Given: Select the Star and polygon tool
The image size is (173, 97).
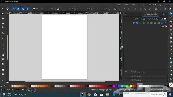Looking at the screenshot, I should pyautogui.click(x=171, y=34).
